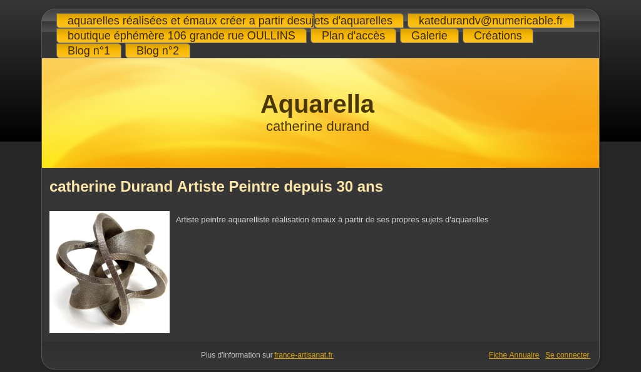Follow the france-artisanat.fr link
Image resolution: width=641 pixels, height=372 pixels.
click(304, 355)
